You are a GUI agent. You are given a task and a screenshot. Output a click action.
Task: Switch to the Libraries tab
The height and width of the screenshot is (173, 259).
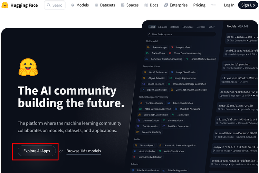point(163,27)
